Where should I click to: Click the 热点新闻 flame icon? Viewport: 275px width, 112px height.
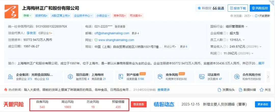pos(6,90)
